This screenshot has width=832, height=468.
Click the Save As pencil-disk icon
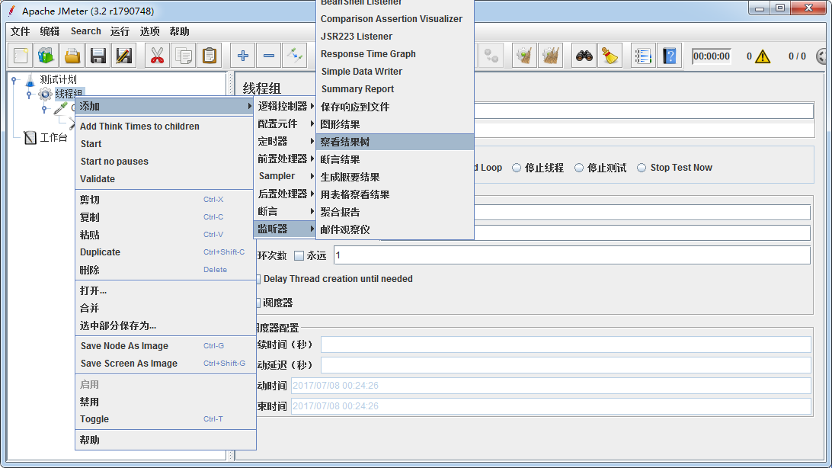[x=123, y=56]
